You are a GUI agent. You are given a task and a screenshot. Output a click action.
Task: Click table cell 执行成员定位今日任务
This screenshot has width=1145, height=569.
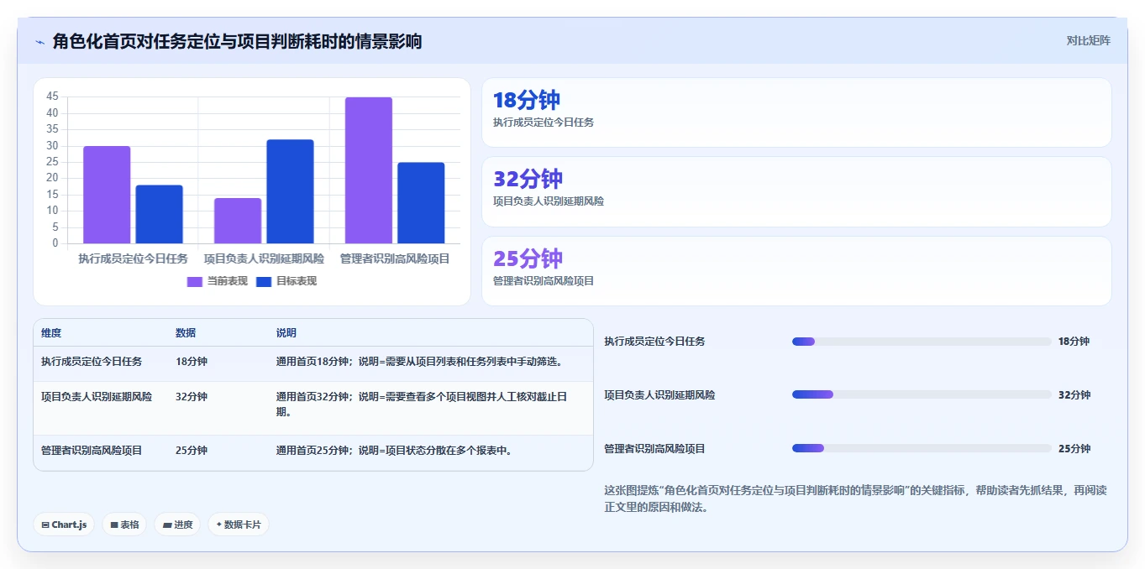(92, 362)
